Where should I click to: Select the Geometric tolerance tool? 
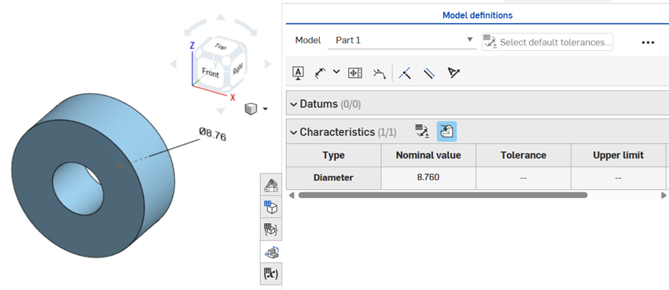click(x=355, y=72)
